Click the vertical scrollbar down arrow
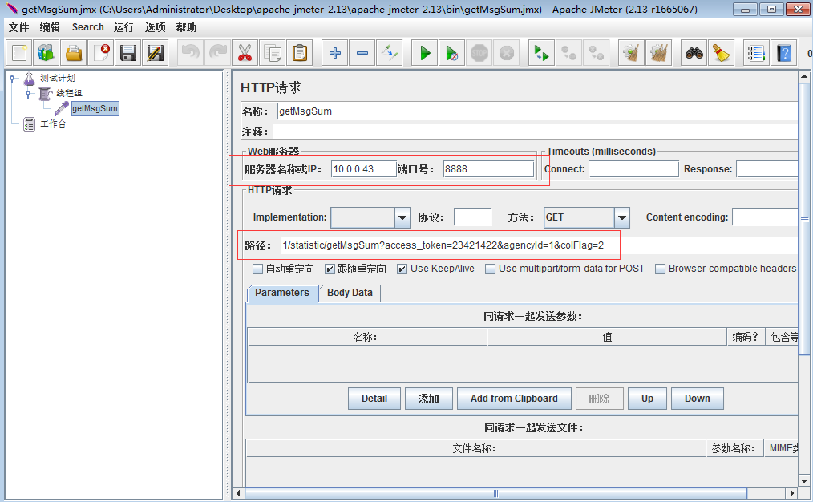The height and width of the screenshot is (502, 813). coord(804,481)
